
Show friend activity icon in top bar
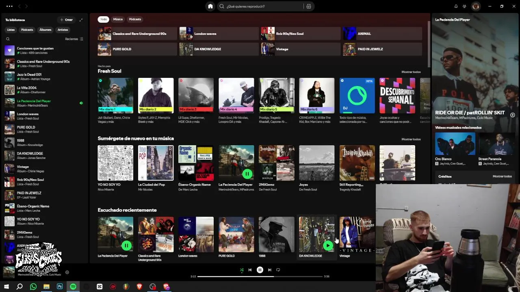pyautogui.click(x=464, y=6)
